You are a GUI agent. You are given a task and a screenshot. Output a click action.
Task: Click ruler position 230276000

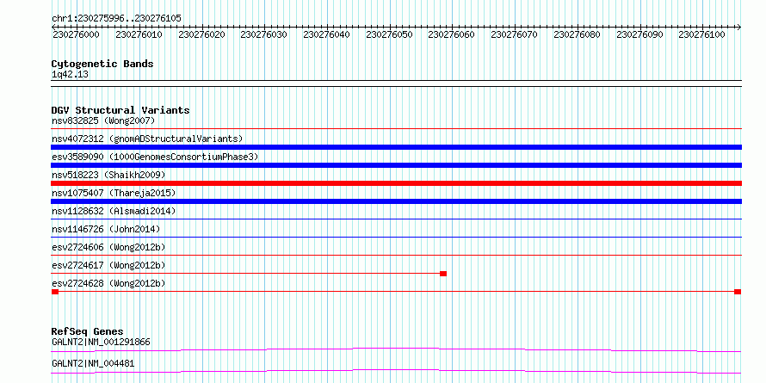(75, 34)
